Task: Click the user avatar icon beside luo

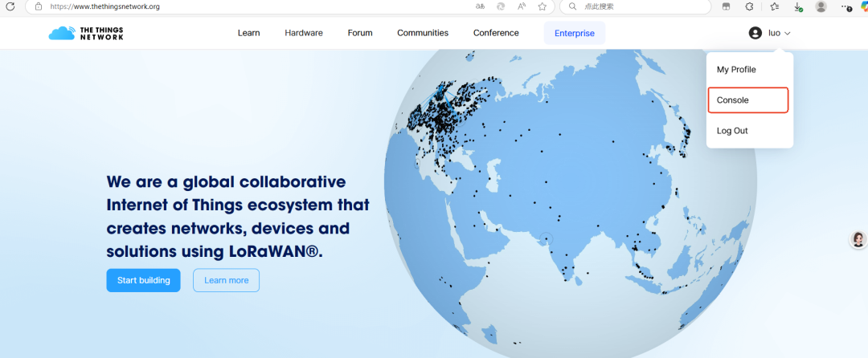Action: (755, 33)
